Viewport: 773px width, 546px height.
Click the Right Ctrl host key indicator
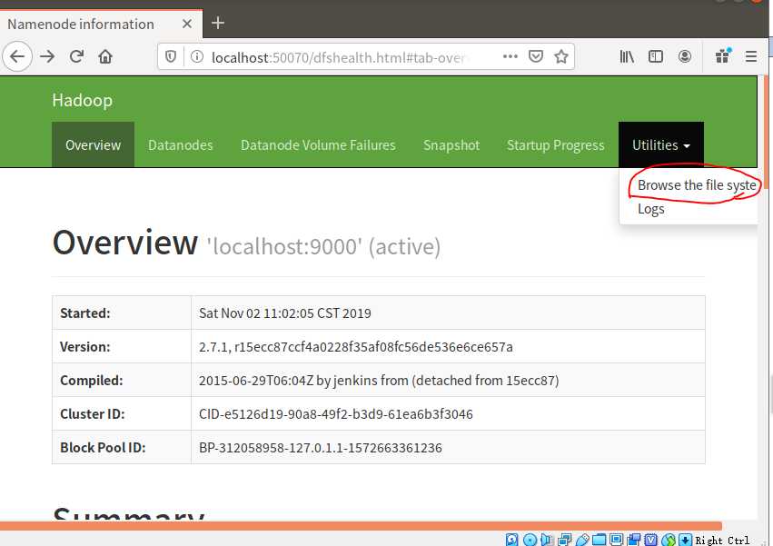(722, 540)
